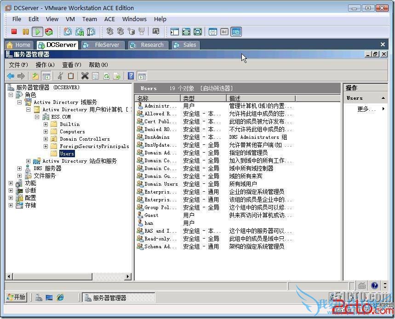Click VMware Quick Switch icon
The height and width of the screenshot is (319, 395).
[186, 32]
